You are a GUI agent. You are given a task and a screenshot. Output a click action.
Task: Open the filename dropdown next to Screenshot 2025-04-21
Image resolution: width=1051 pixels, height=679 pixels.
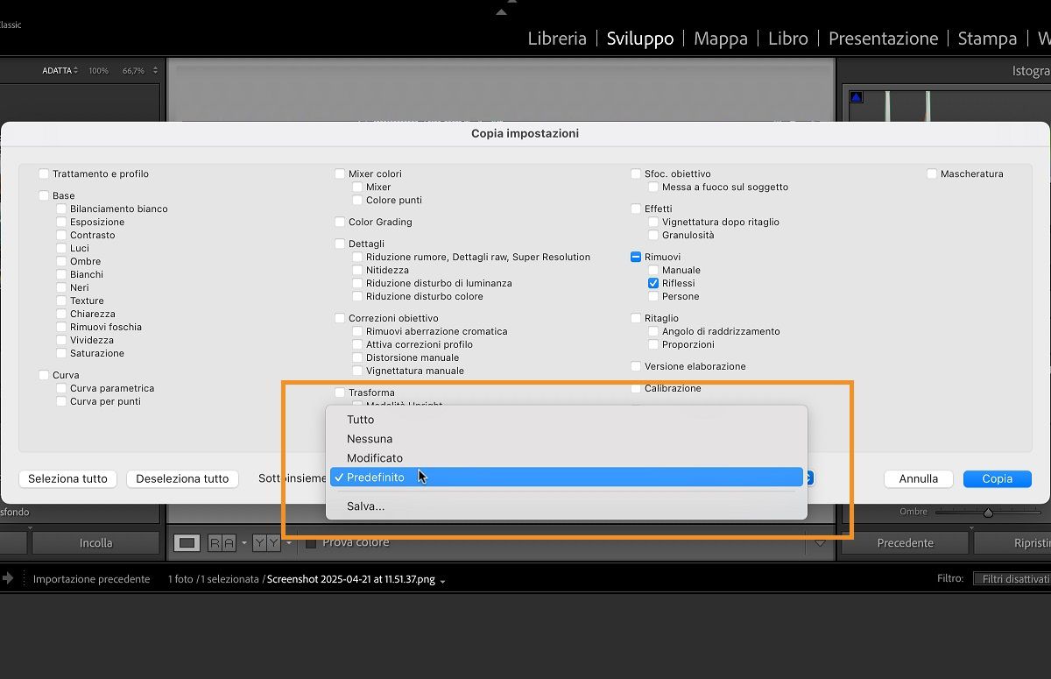444,580
